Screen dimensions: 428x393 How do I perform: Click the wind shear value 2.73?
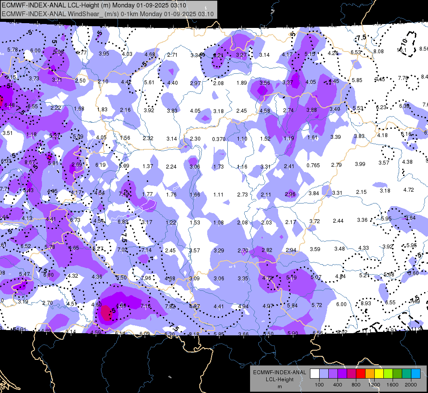point(242,194)
